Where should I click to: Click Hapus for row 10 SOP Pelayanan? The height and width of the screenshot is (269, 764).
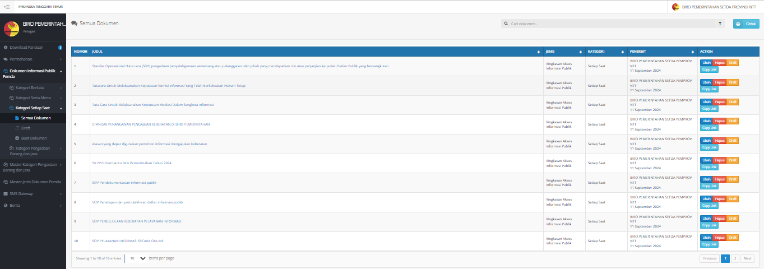[720, 238]
